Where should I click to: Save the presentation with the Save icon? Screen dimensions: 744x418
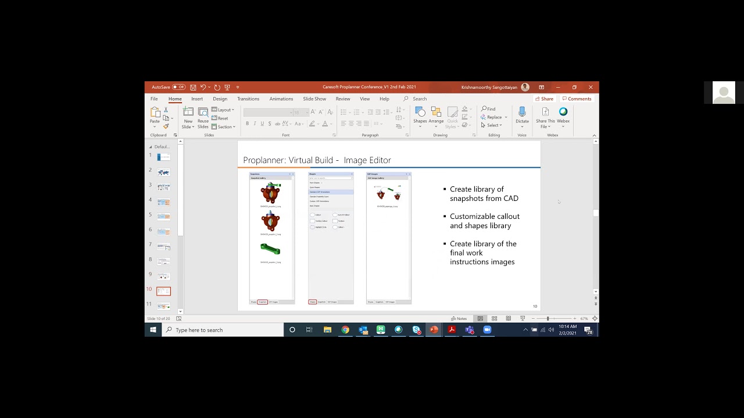193,87
